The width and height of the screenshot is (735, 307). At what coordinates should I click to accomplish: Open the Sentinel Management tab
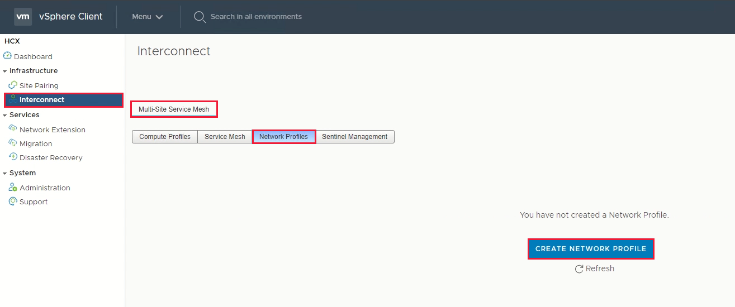(x=355, y=137)
